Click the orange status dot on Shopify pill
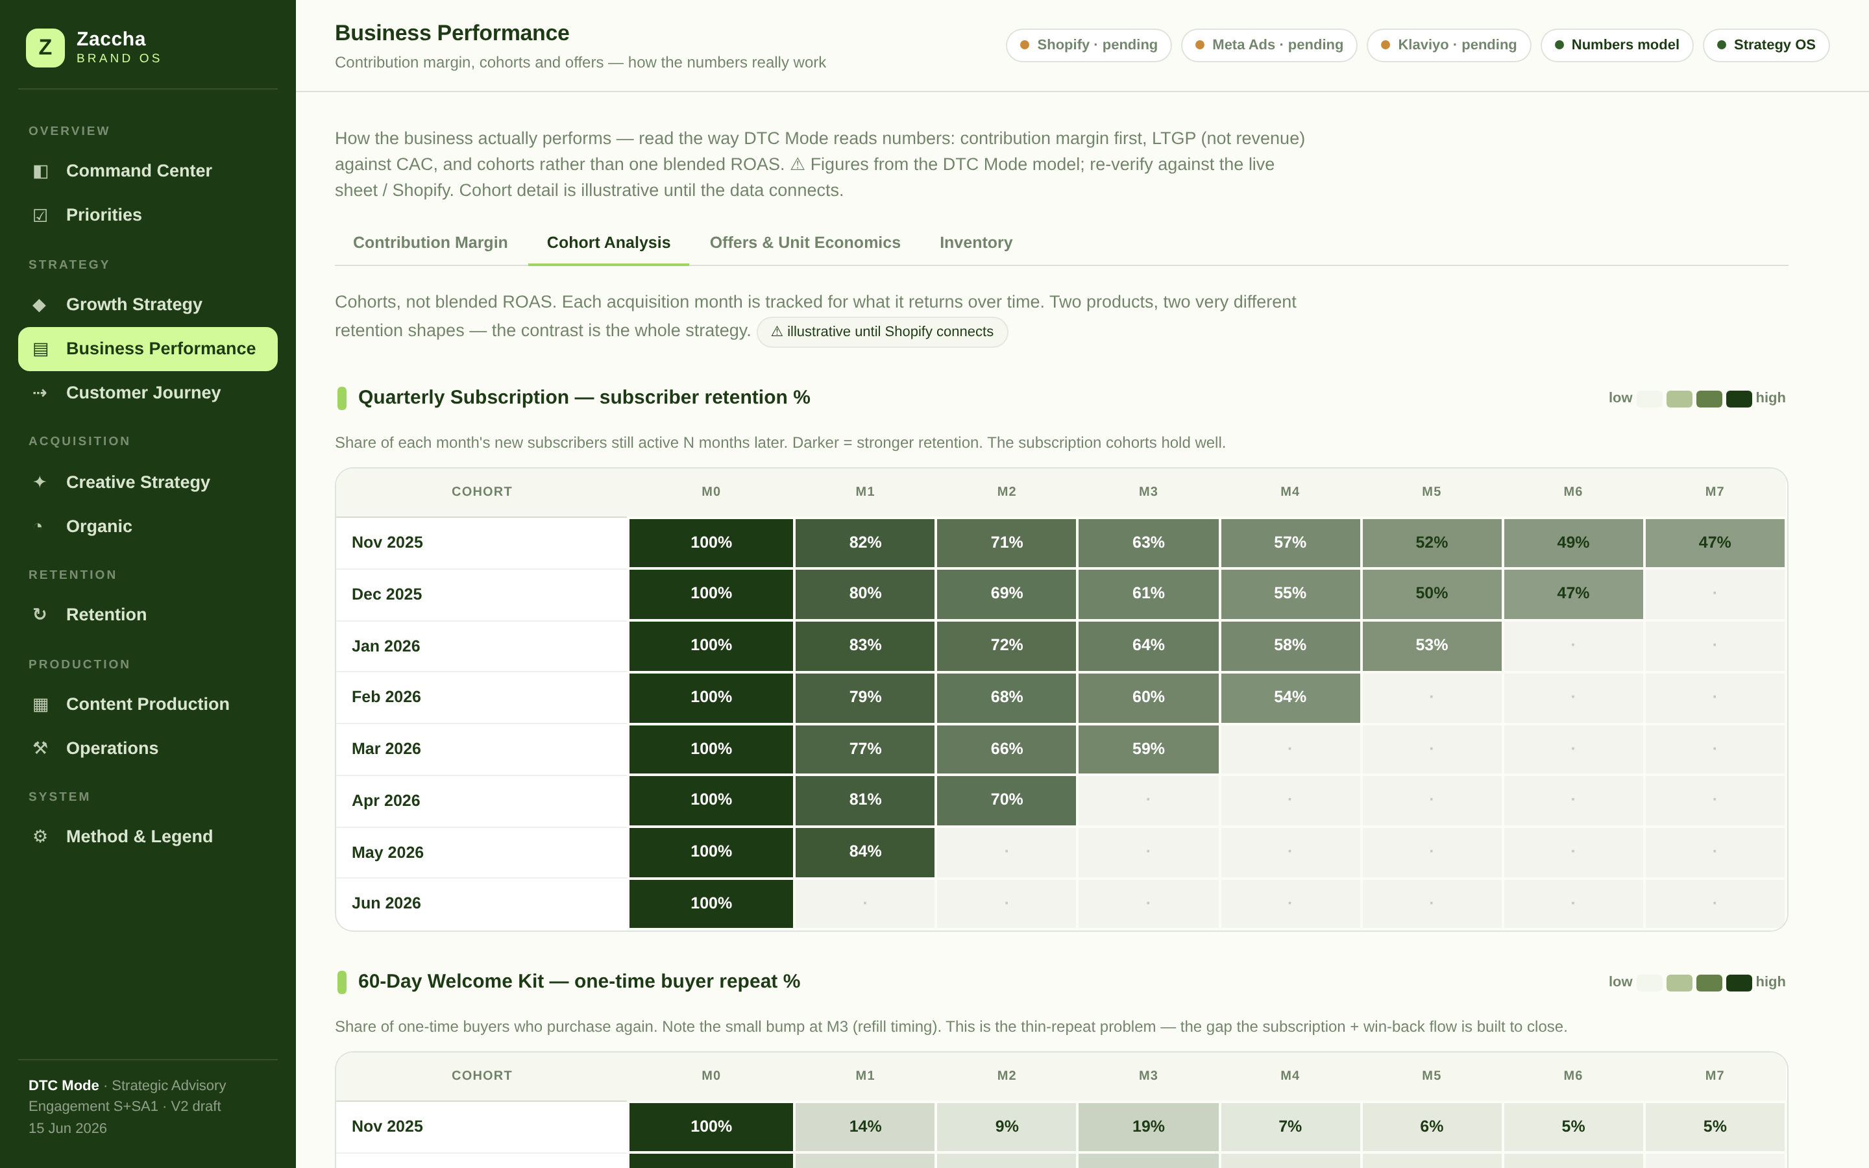Image resolution: width=1869 pixels, height=1168 pixels. (x=1025, y=45)
